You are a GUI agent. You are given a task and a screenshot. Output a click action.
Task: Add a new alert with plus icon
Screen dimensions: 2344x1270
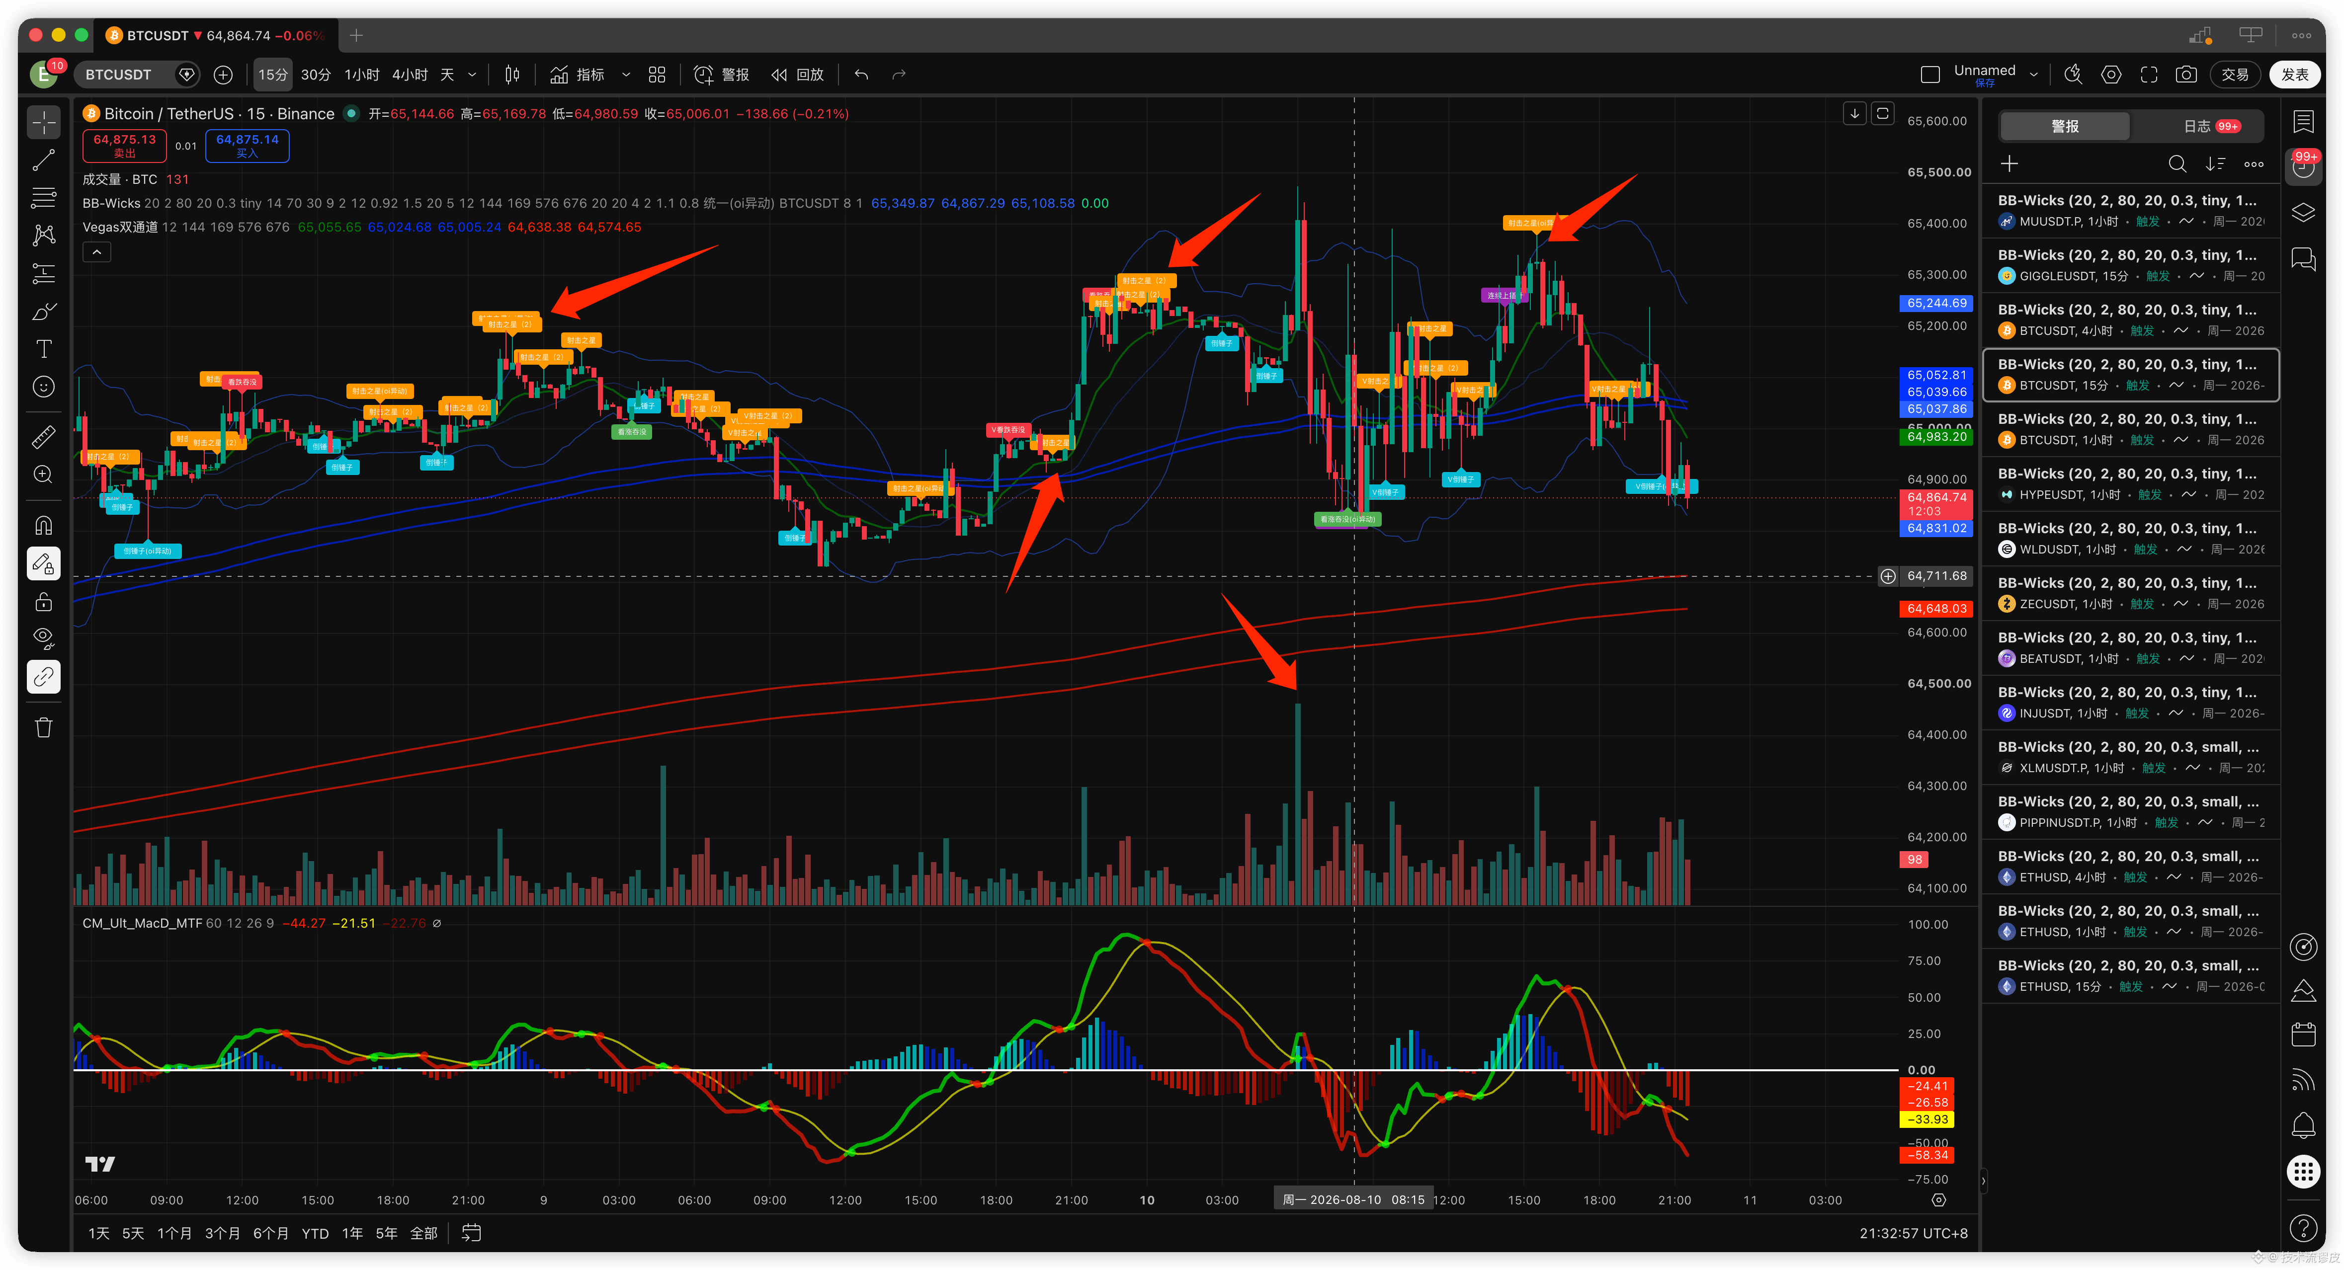click(x=2010, y=164)
